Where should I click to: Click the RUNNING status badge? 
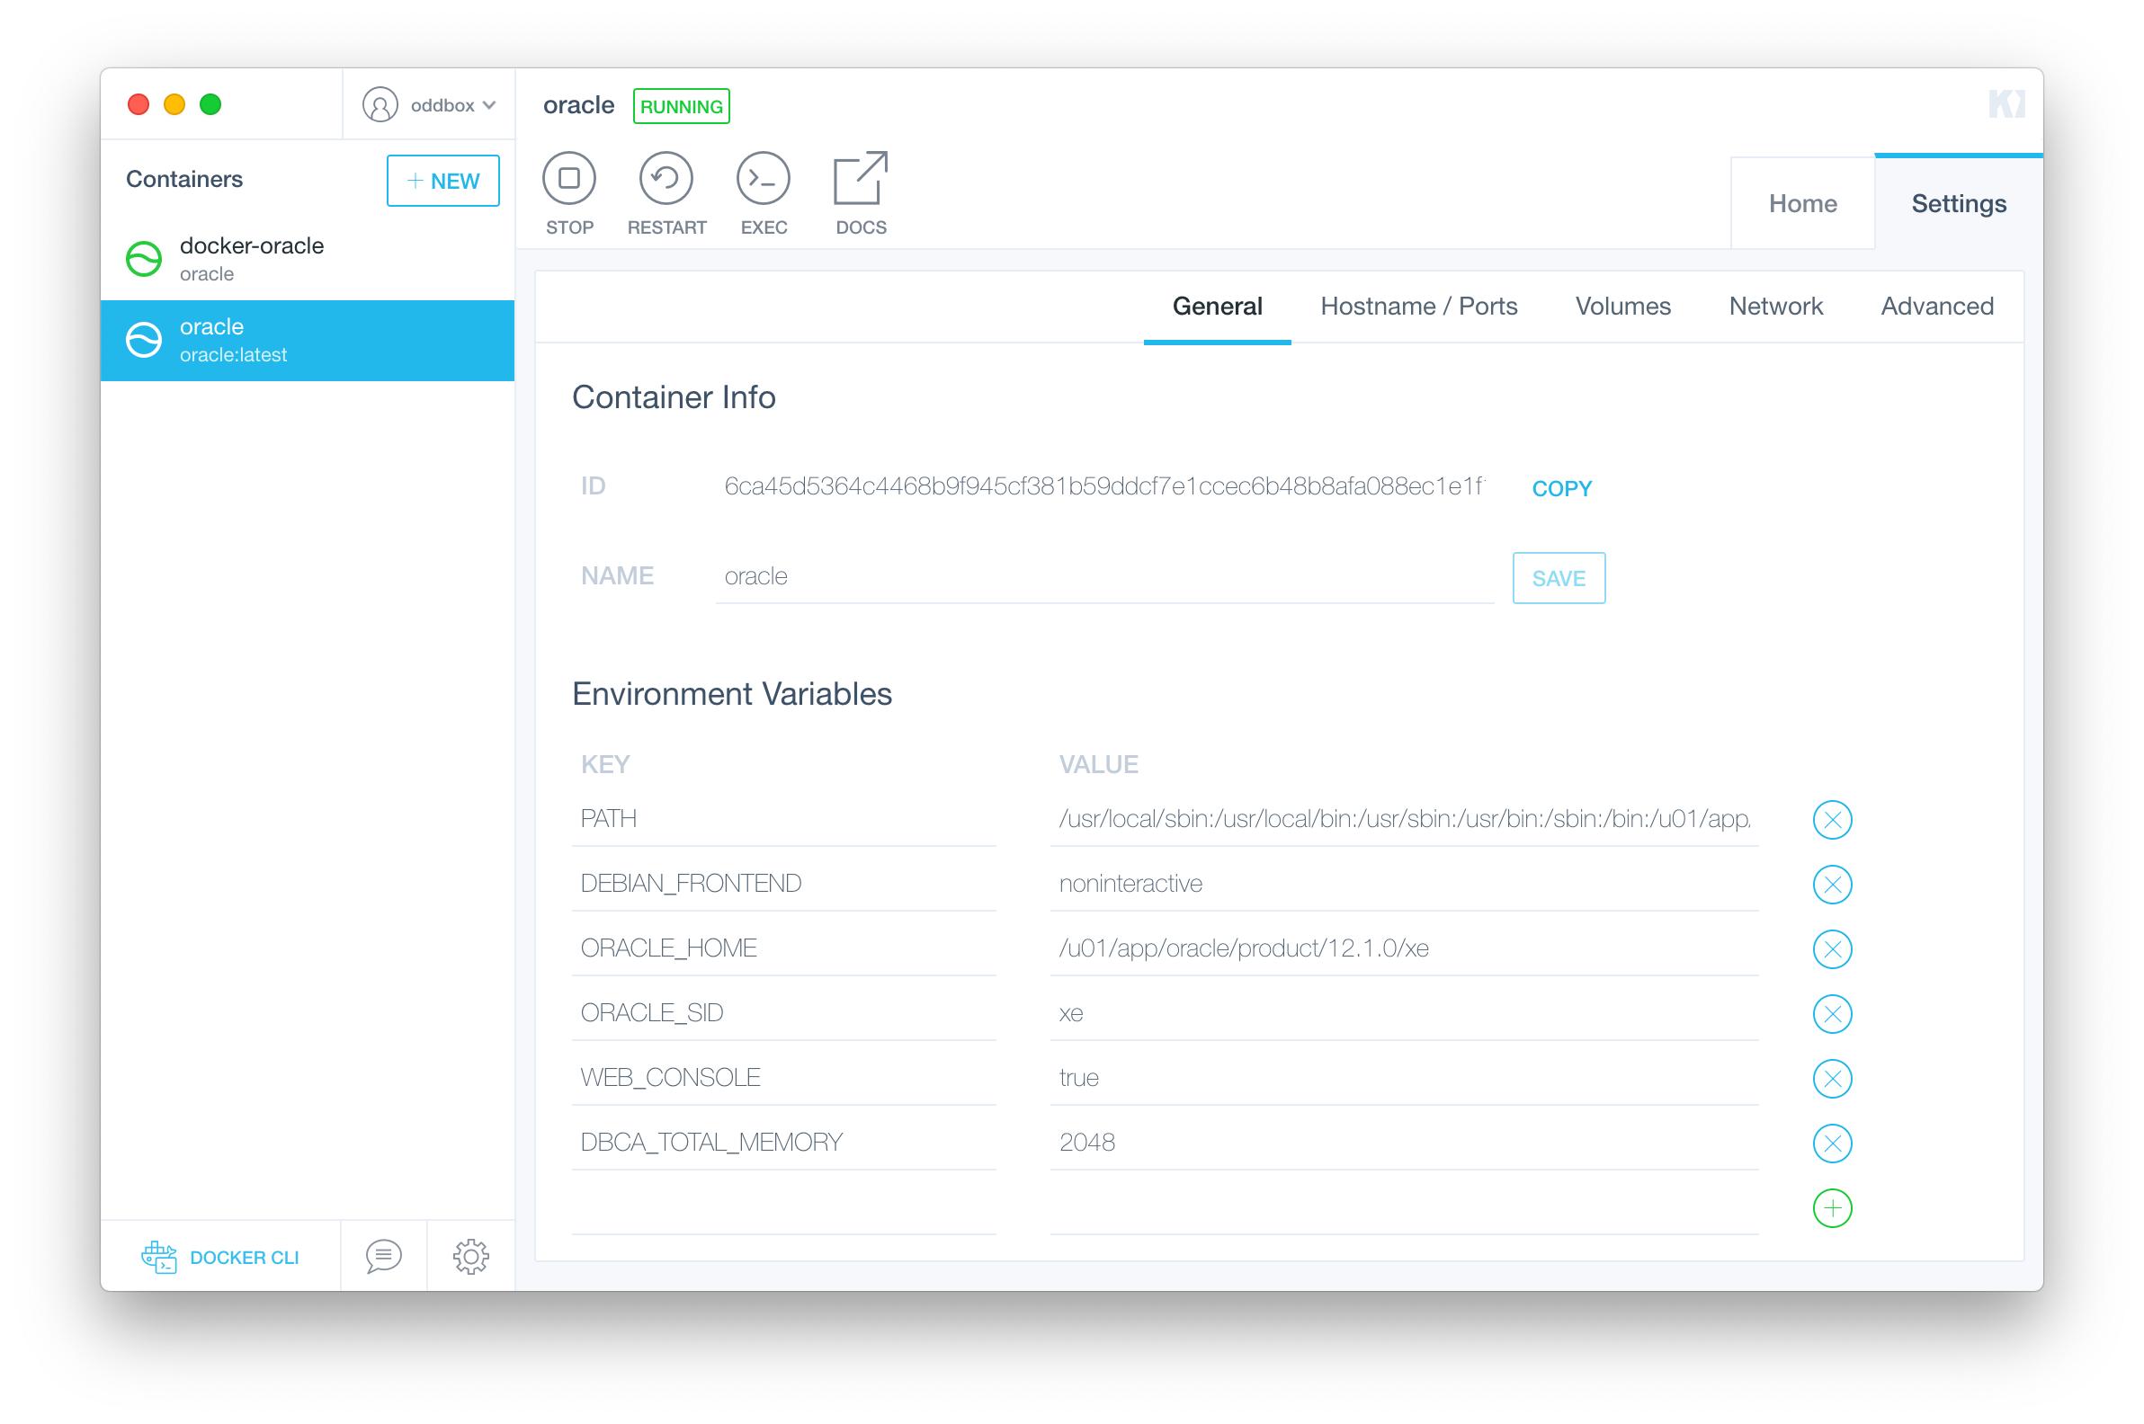(681, 106)
